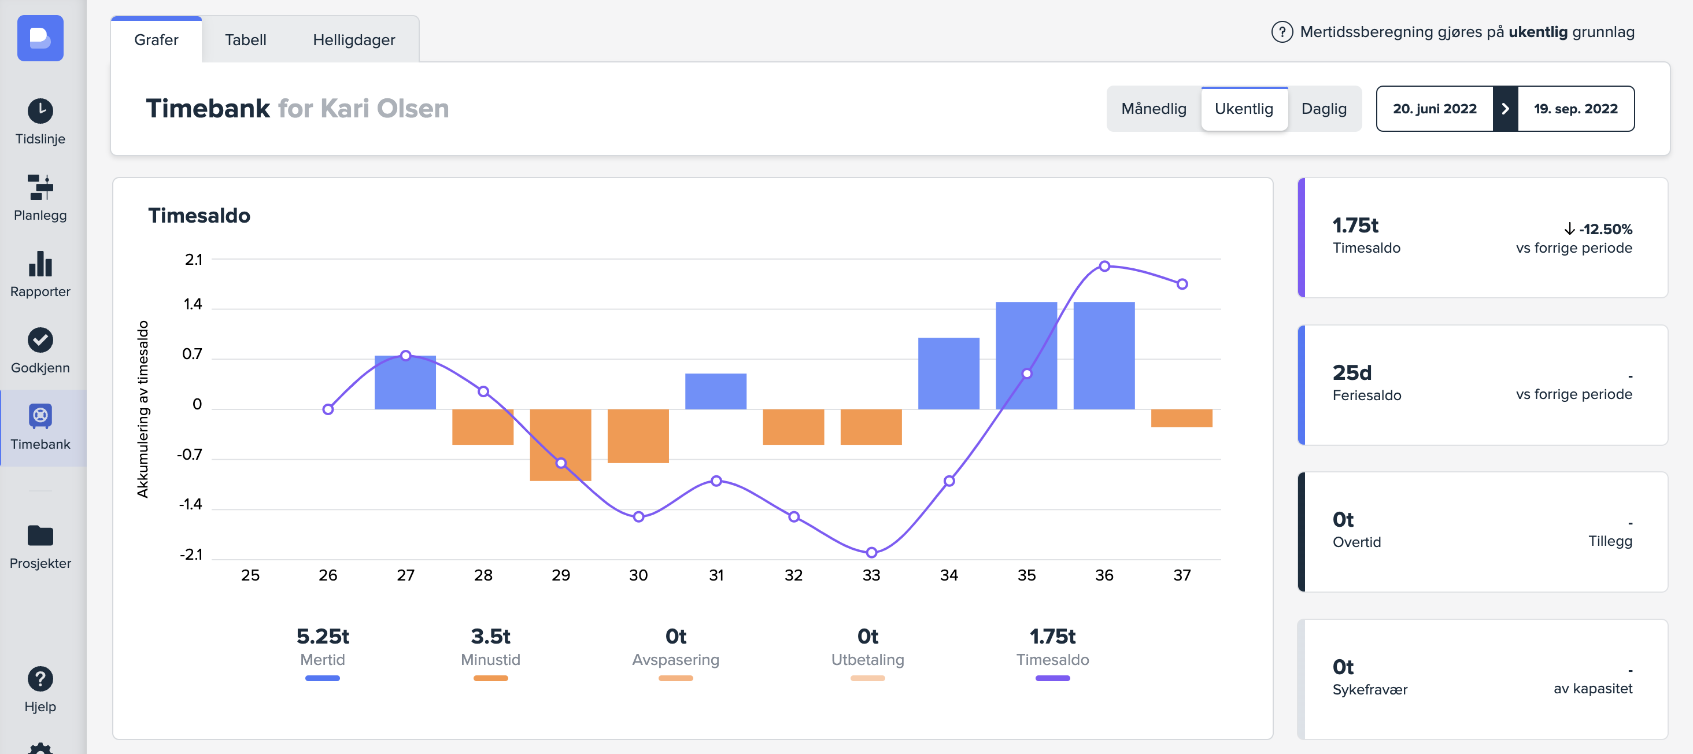Screen dimensions: 1693x754
Task: Open Godkjenn checkmark icon
Action: pos(40,340)
